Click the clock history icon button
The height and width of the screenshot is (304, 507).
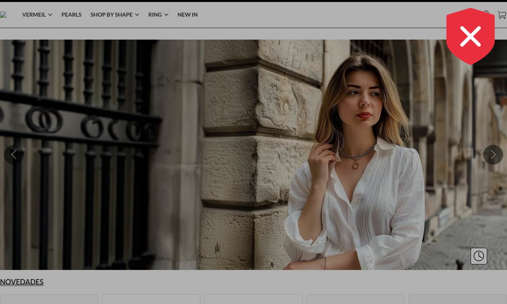coord(479,256)
